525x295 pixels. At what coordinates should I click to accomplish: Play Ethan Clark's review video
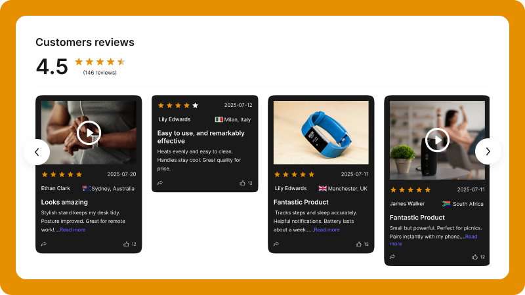pyautogui.click(x=89, y=133)
